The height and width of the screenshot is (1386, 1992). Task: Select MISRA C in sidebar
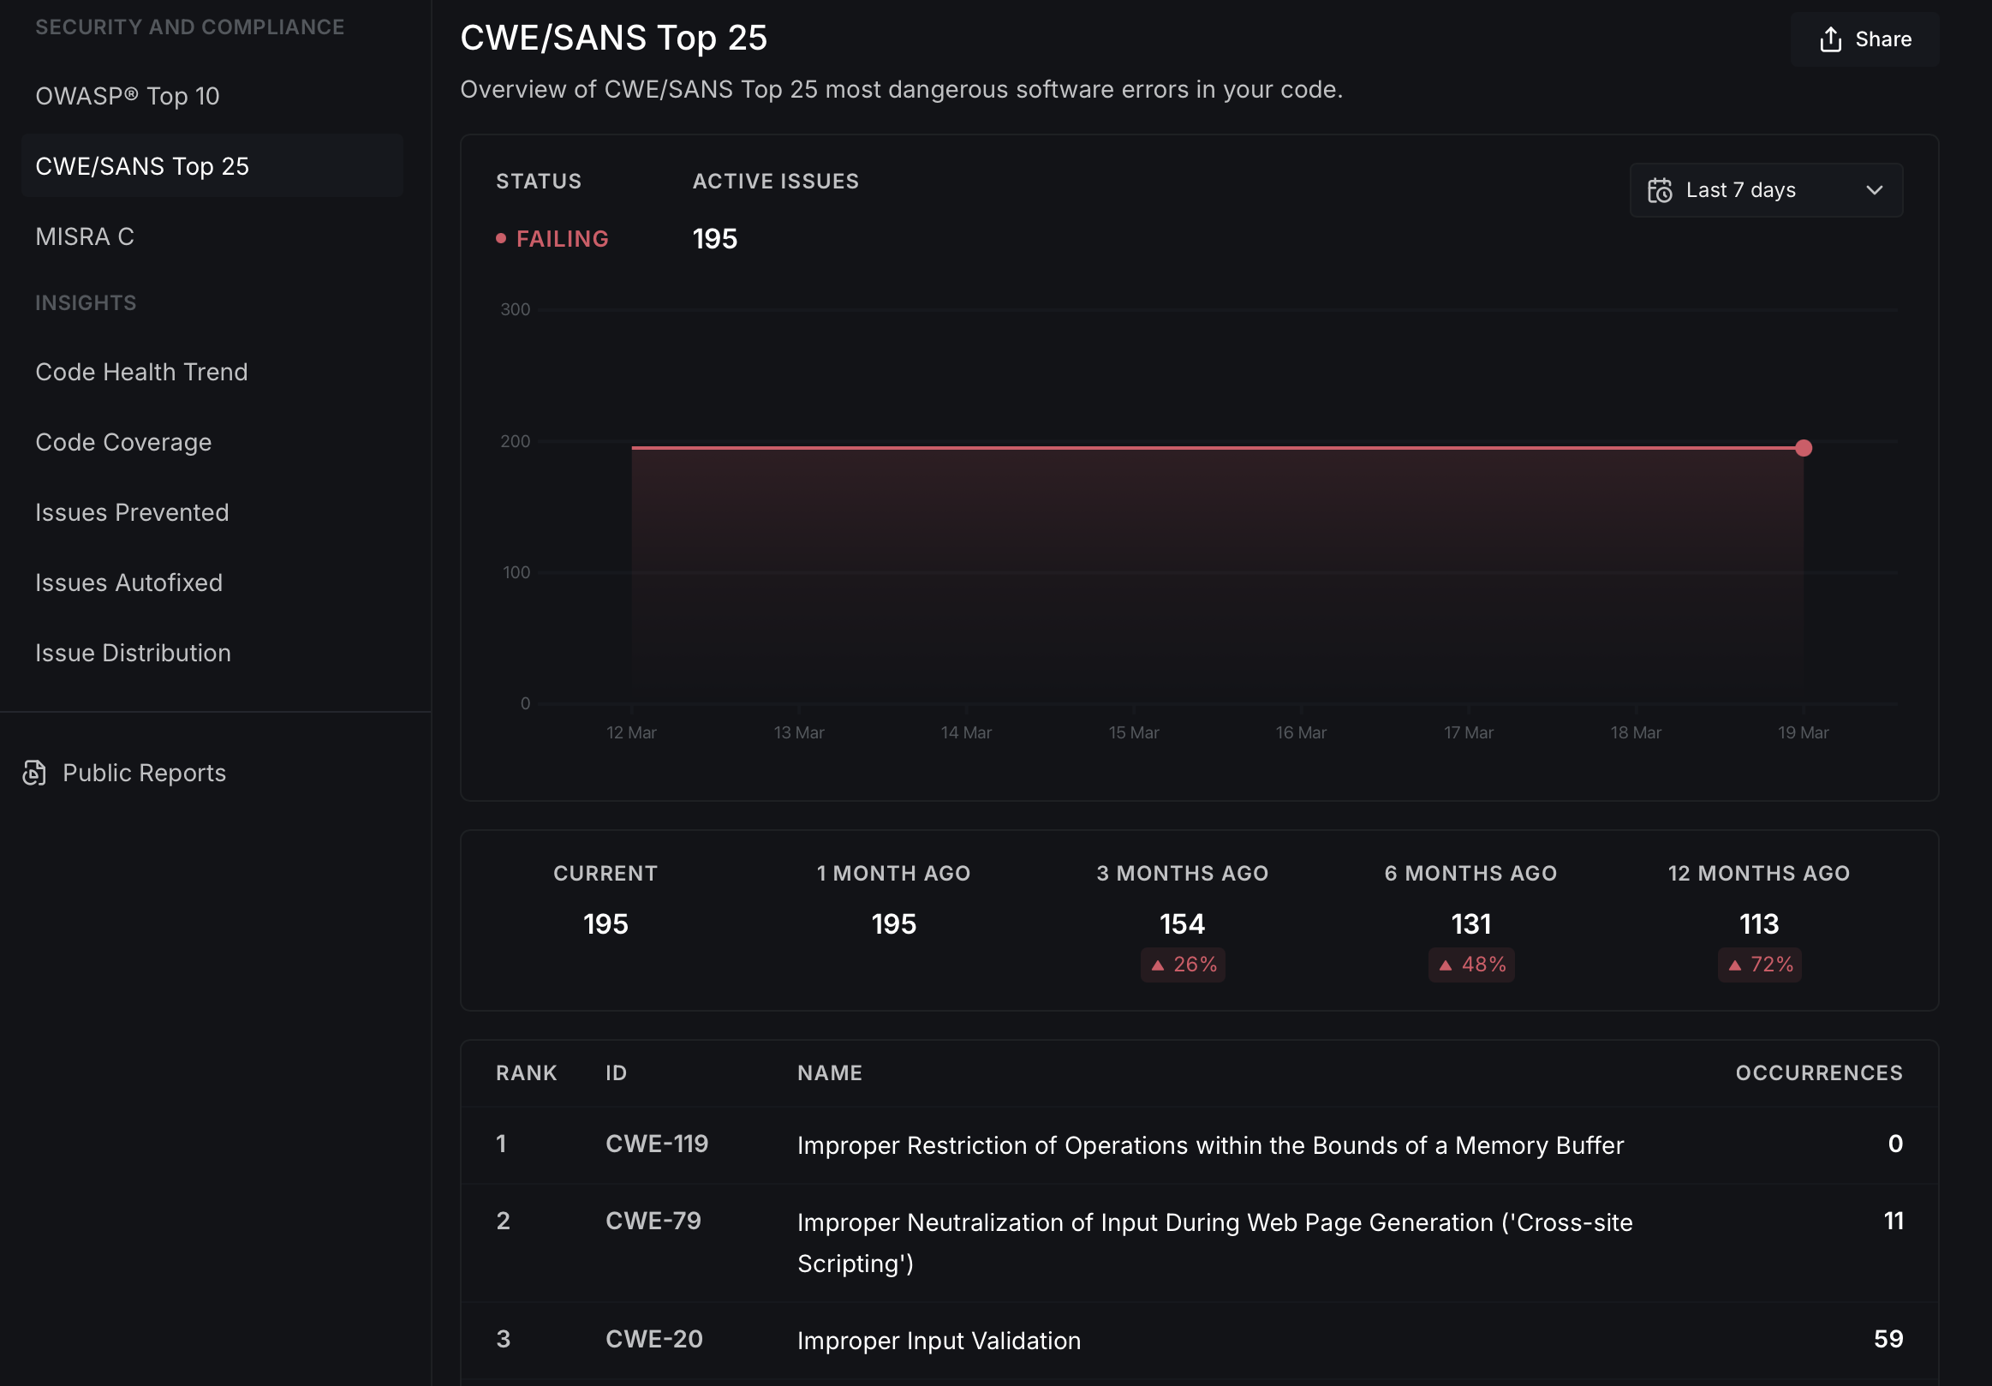pyautogui.click(x=85, y=236)
